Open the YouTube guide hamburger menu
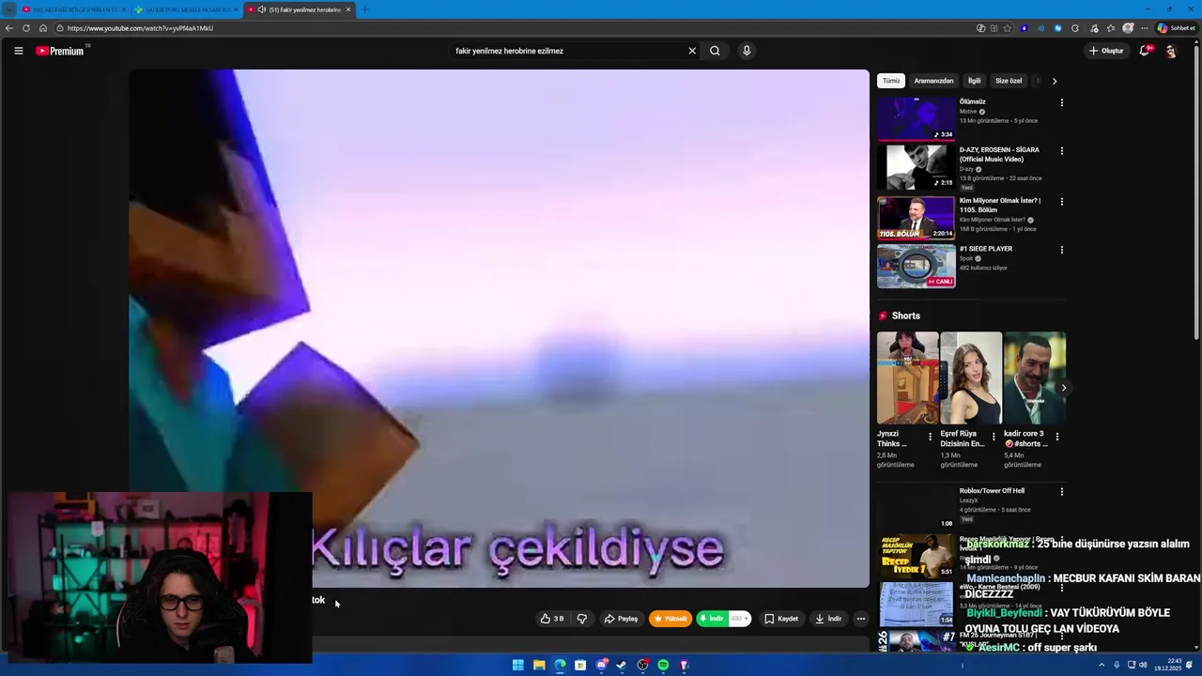1202x676 pixels. pyautogui.click(x=18, y=51)
